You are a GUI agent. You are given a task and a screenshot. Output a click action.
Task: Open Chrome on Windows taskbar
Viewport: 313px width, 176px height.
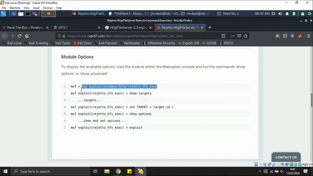(118, 171)
